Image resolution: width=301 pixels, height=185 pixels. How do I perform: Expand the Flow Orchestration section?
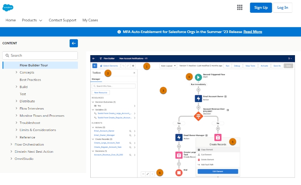pos(11,144)
